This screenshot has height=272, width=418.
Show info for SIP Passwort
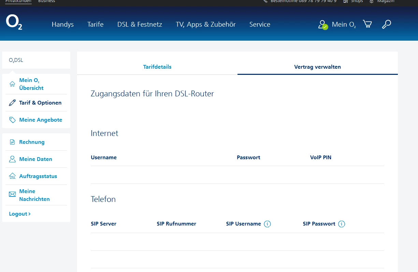coord(342,224)
